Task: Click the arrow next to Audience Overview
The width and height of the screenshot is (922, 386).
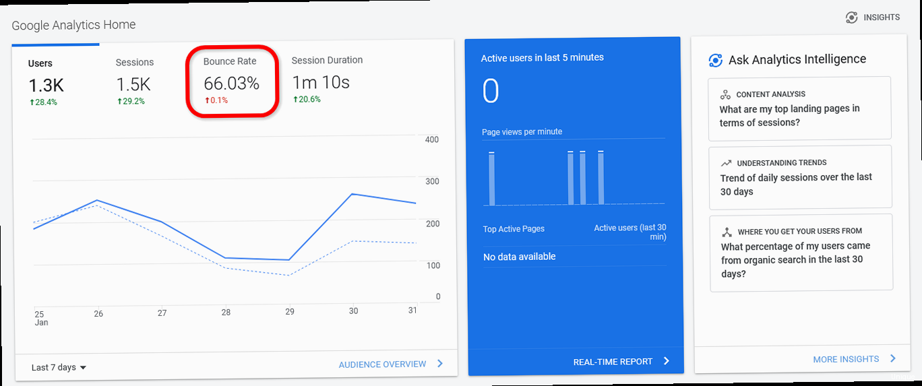Action: (440, 364)
